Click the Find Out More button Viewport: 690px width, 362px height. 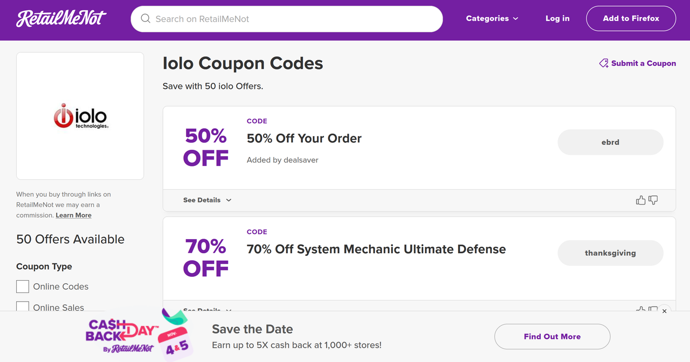[552, 337]
